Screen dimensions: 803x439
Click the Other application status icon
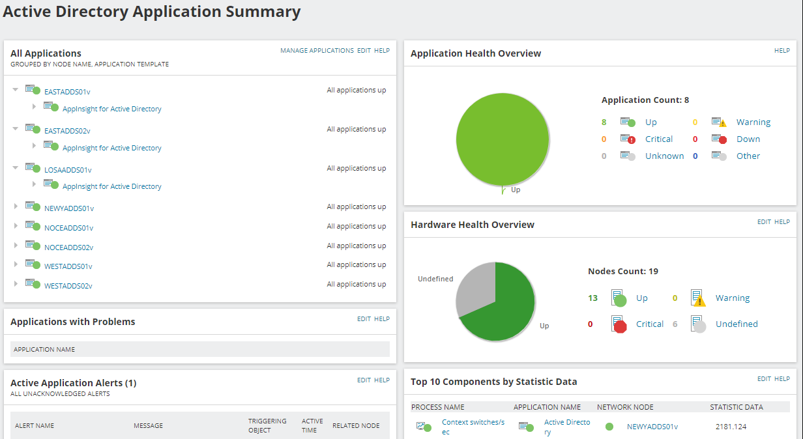click(719, 156)
